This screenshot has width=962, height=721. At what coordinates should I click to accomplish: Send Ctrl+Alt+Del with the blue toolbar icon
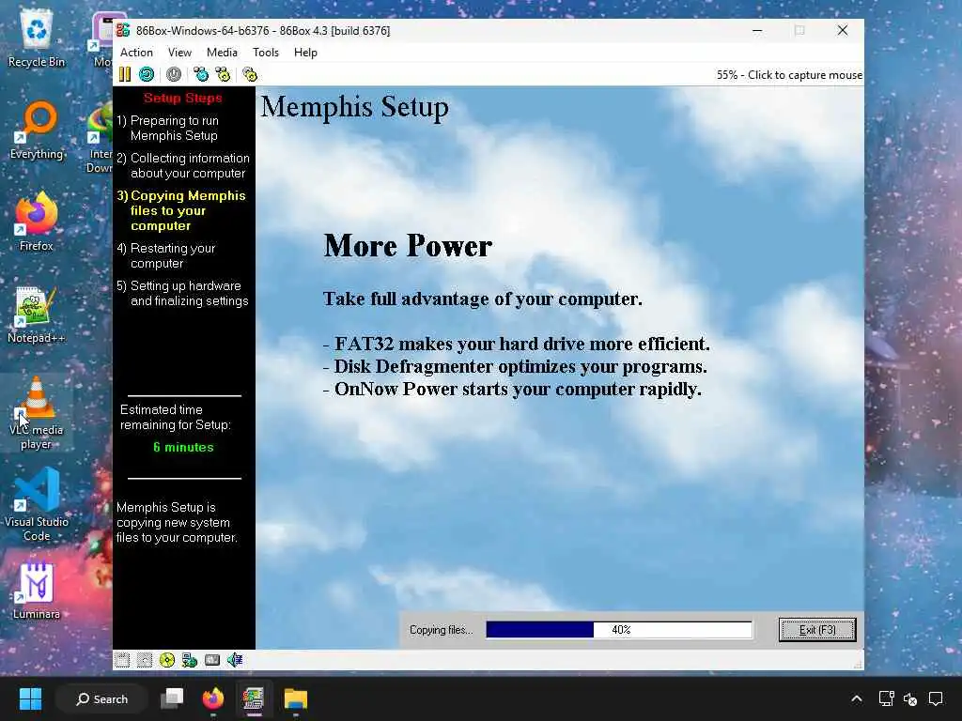click(201, 74)
